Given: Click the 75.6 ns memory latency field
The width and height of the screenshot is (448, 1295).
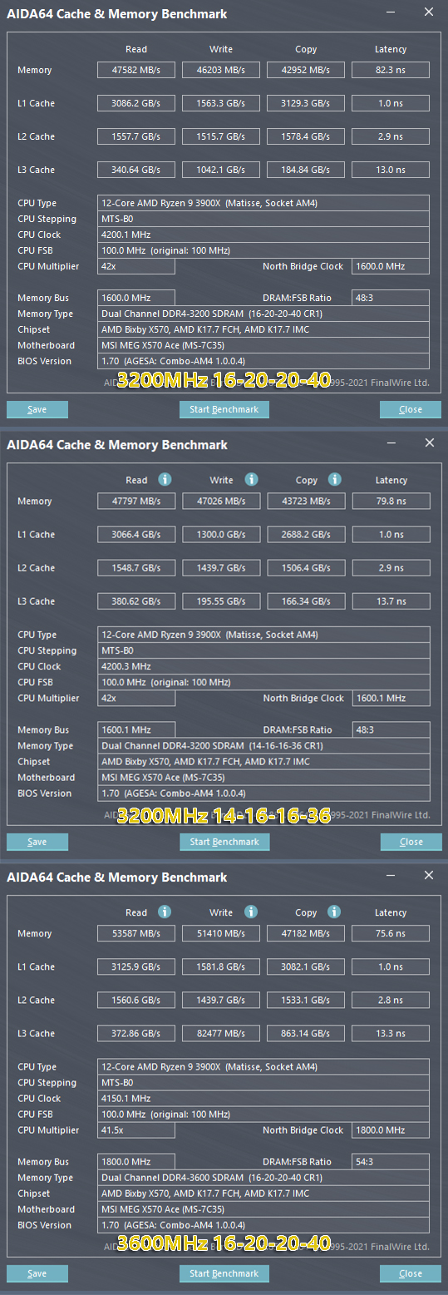Looking at the screenshot, I should pos(391,933).
